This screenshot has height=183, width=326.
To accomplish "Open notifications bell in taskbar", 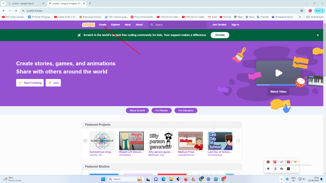I will tap(322, 179).
